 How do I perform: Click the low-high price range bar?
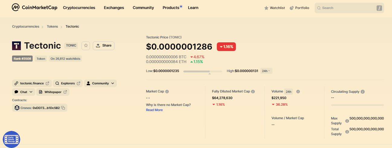click(203, 71)
